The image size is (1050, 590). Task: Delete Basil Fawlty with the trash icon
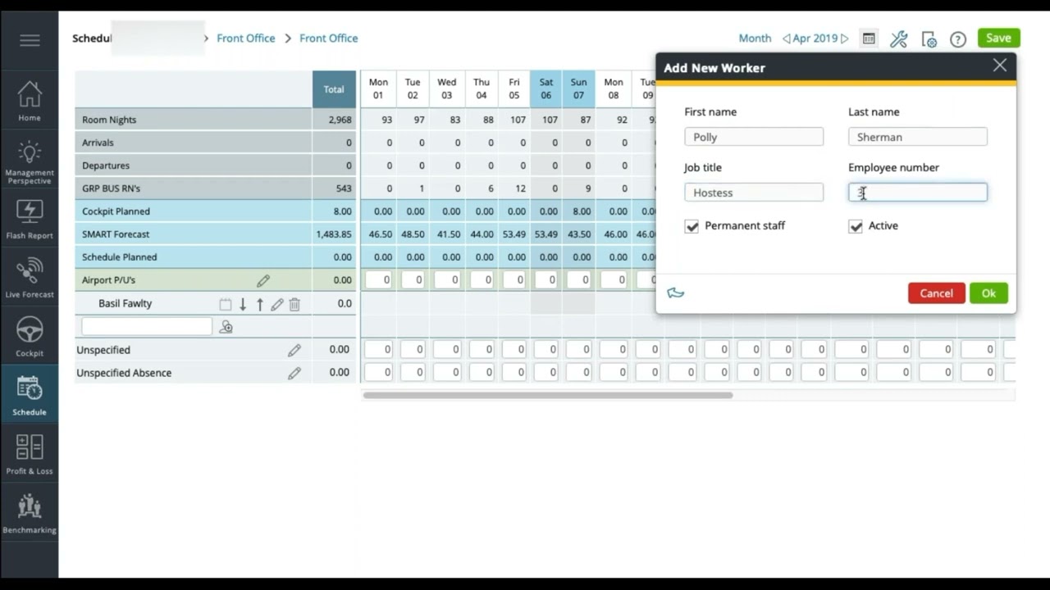point(294,304)
